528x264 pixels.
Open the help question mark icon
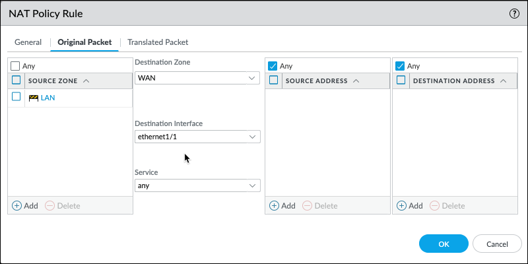514,13
